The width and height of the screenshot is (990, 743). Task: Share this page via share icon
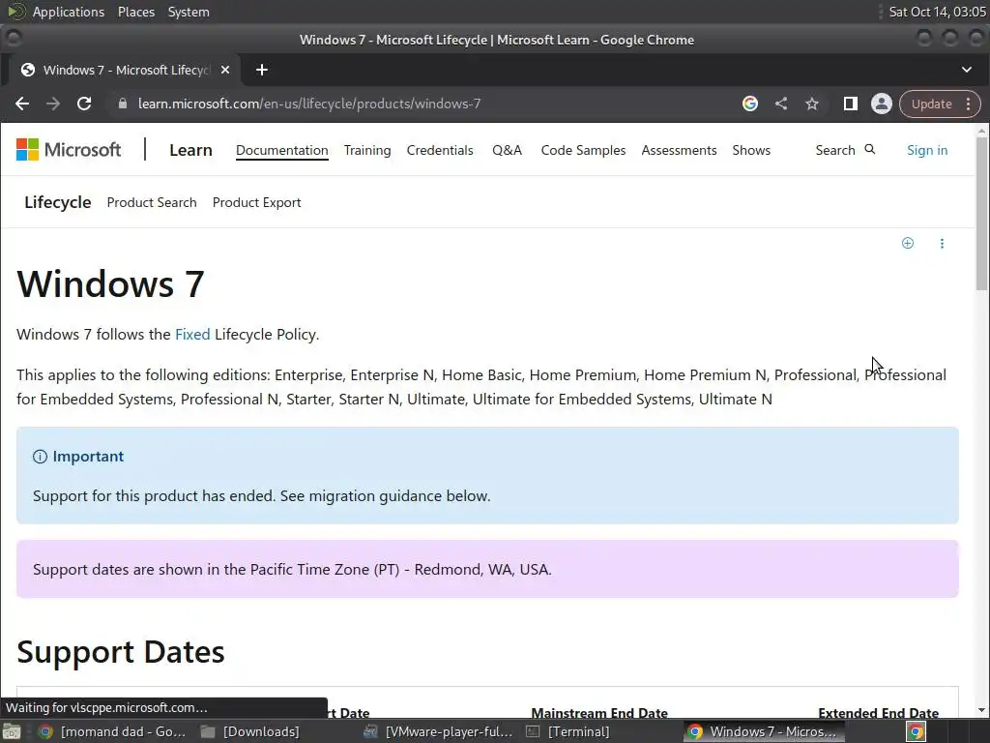point(781,104)
